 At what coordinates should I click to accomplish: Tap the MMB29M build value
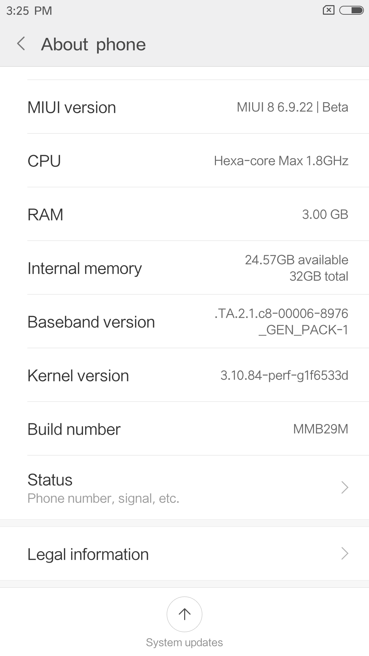[320, 429]
